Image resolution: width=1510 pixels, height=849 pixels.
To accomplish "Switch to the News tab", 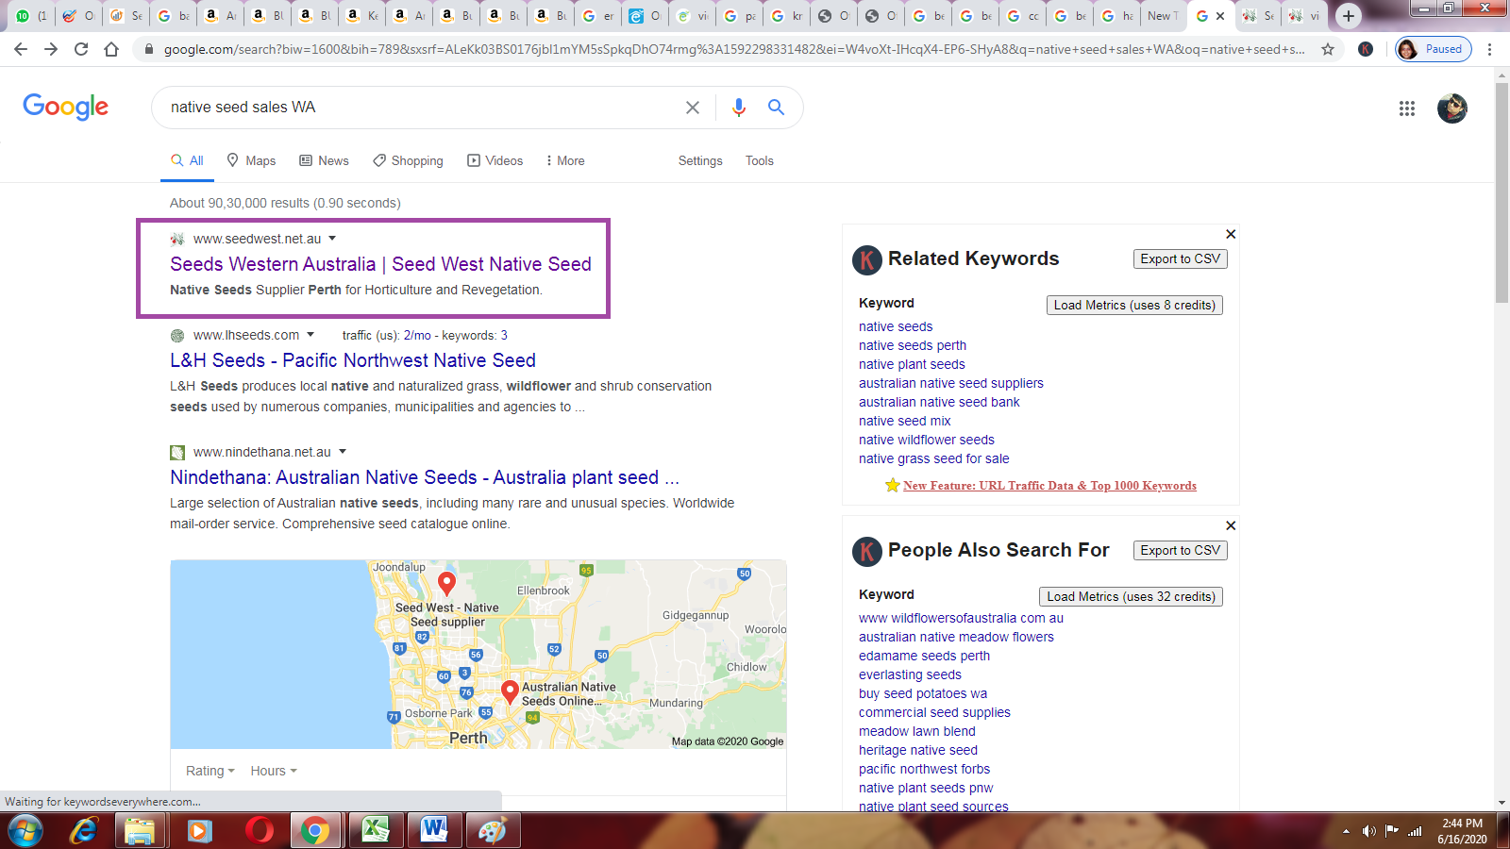I will click(x=324, y=160).
